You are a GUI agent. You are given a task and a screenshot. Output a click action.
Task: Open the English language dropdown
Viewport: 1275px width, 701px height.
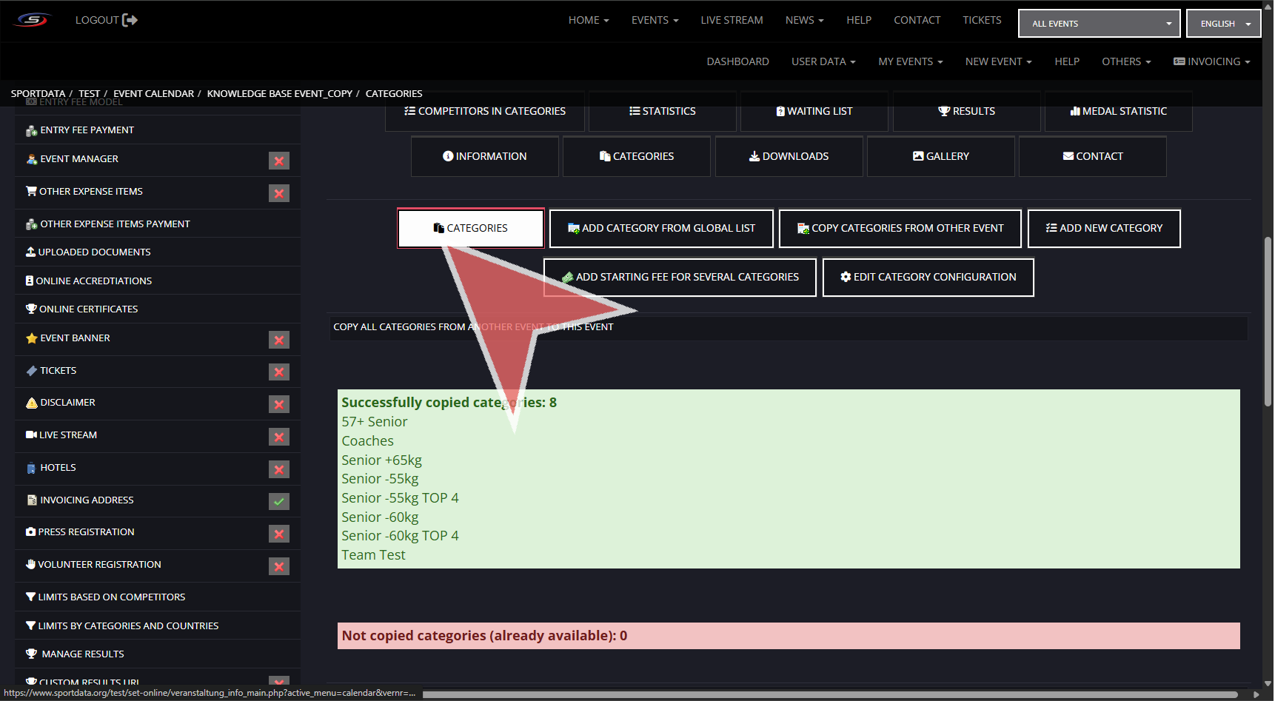(x=1223, y=24)
